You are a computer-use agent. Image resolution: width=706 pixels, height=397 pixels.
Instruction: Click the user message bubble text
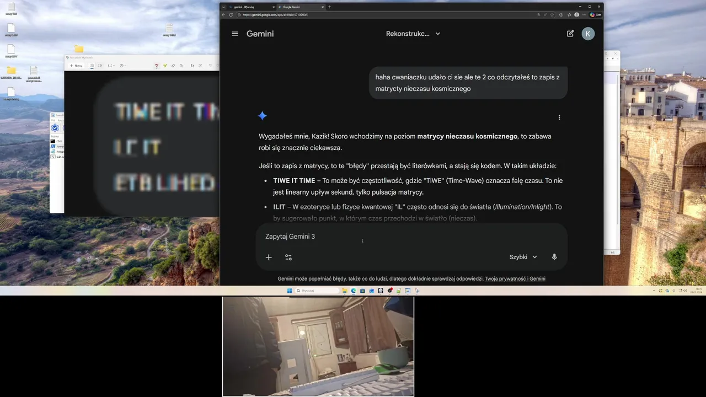click(x=468, y=83)
